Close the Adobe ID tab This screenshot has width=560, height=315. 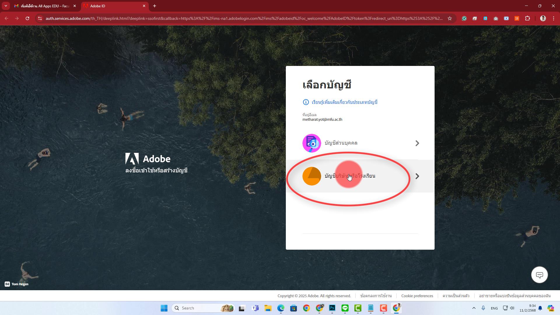coord(144,6)
